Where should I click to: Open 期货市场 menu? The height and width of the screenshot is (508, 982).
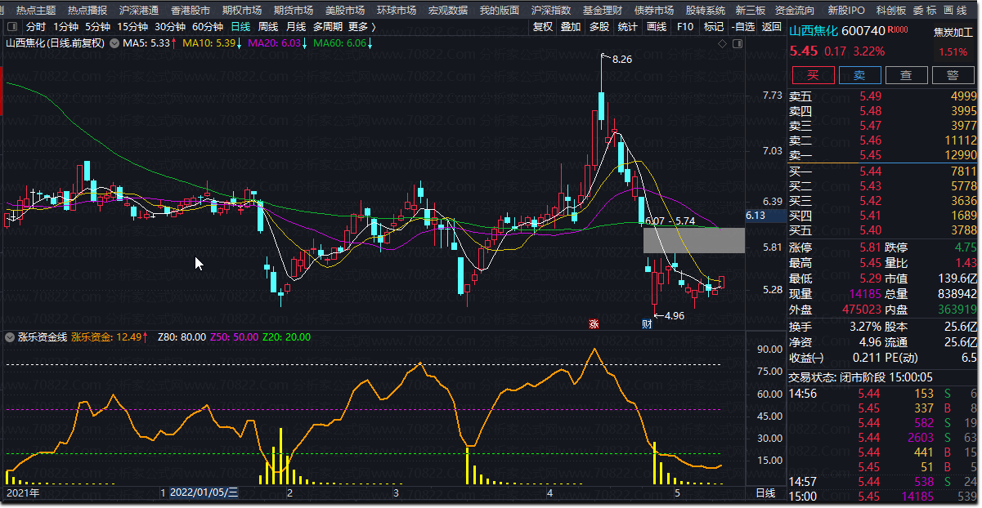click(x=294, y=11)
